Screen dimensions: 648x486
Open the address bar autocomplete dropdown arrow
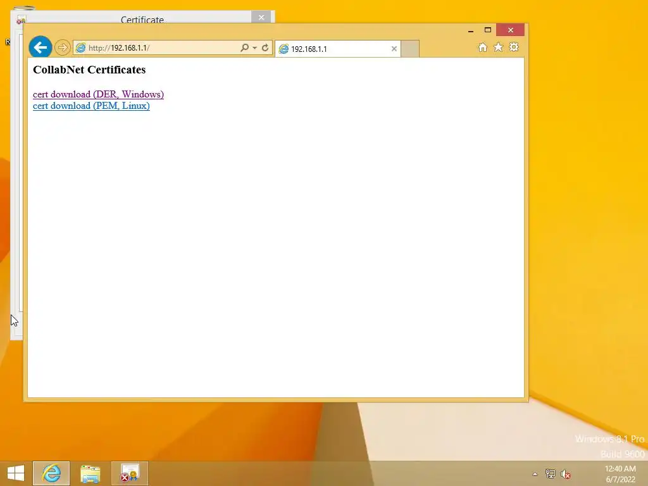pyautogui.click(x=254, y=48)
